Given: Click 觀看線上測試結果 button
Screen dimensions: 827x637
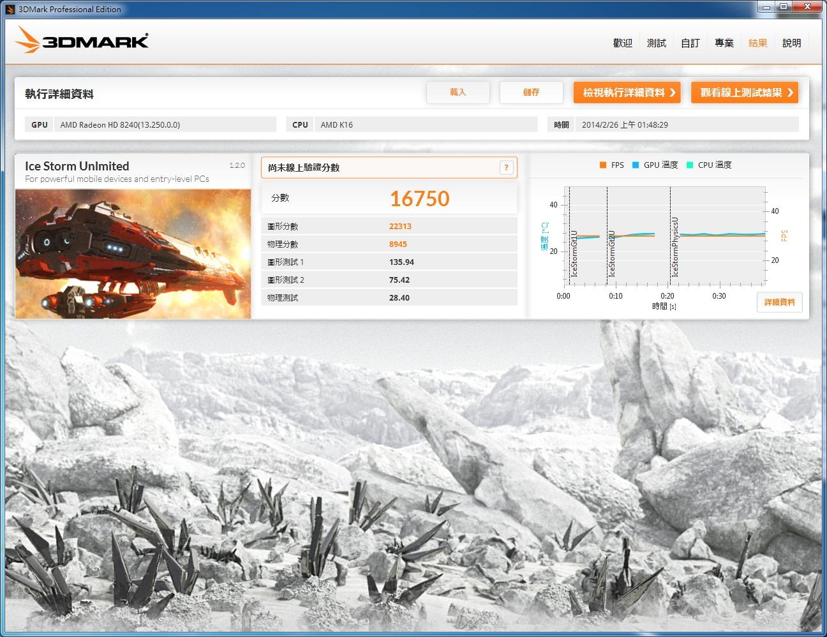Looking at the screenshot, I should click(745, 93).
